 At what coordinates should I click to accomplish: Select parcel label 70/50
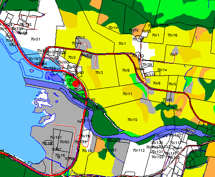coord(146,31)
